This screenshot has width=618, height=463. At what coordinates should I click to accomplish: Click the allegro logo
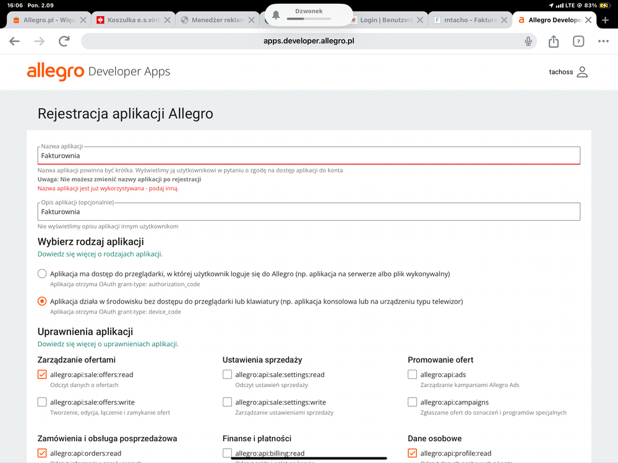[x=55, y=71]
